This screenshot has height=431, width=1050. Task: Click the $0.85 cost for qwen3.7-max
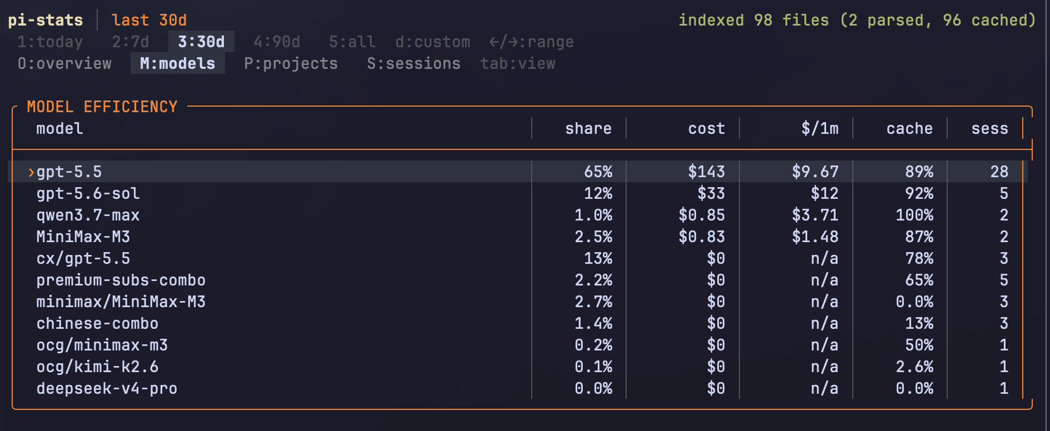[702, 215]
